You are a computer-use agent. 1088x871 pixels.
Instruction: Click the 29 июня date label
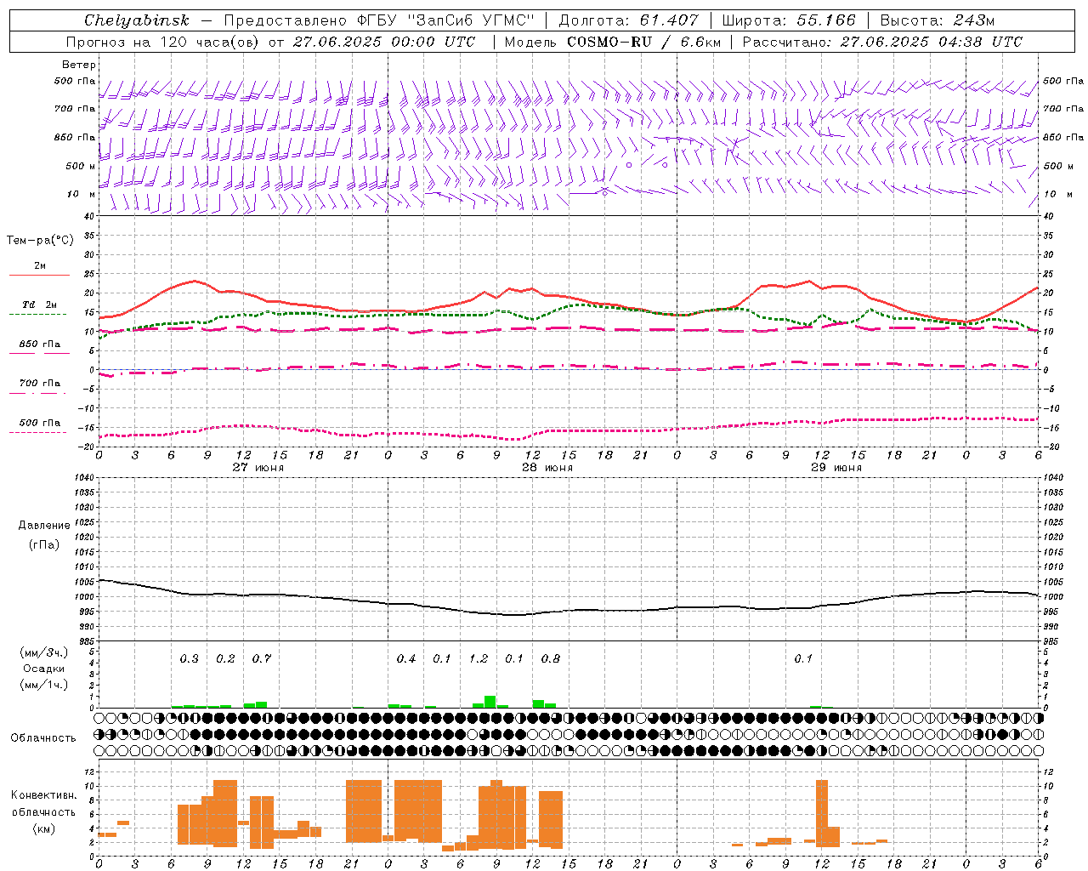coord(836,468)
